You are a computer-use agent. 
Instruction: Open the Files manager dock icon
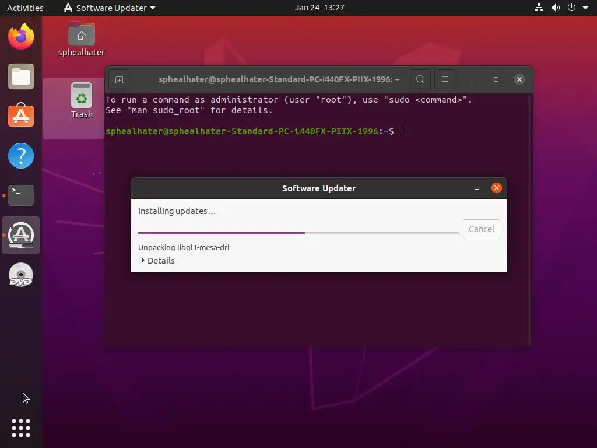pos(21,76)
